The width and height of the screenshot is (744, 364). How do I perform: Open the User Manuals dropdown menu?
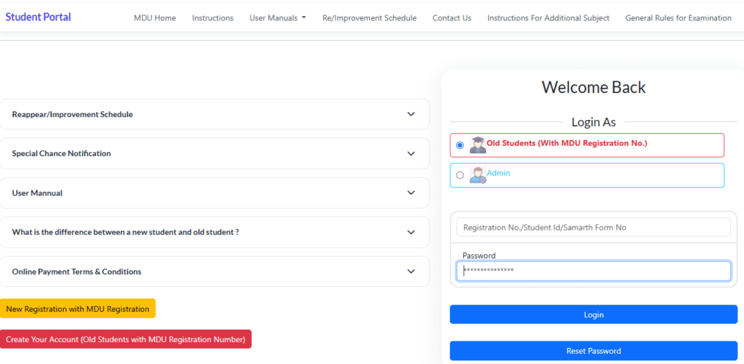coord(278,18)
